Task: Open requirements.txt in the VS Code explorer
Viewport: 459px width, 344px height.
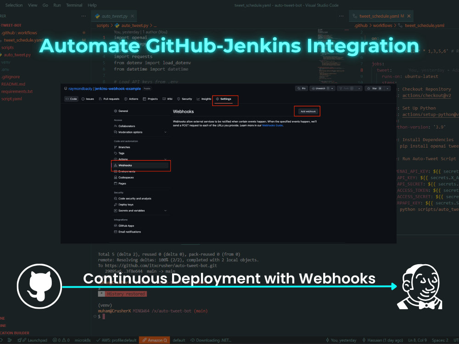Action: point(17,92)
